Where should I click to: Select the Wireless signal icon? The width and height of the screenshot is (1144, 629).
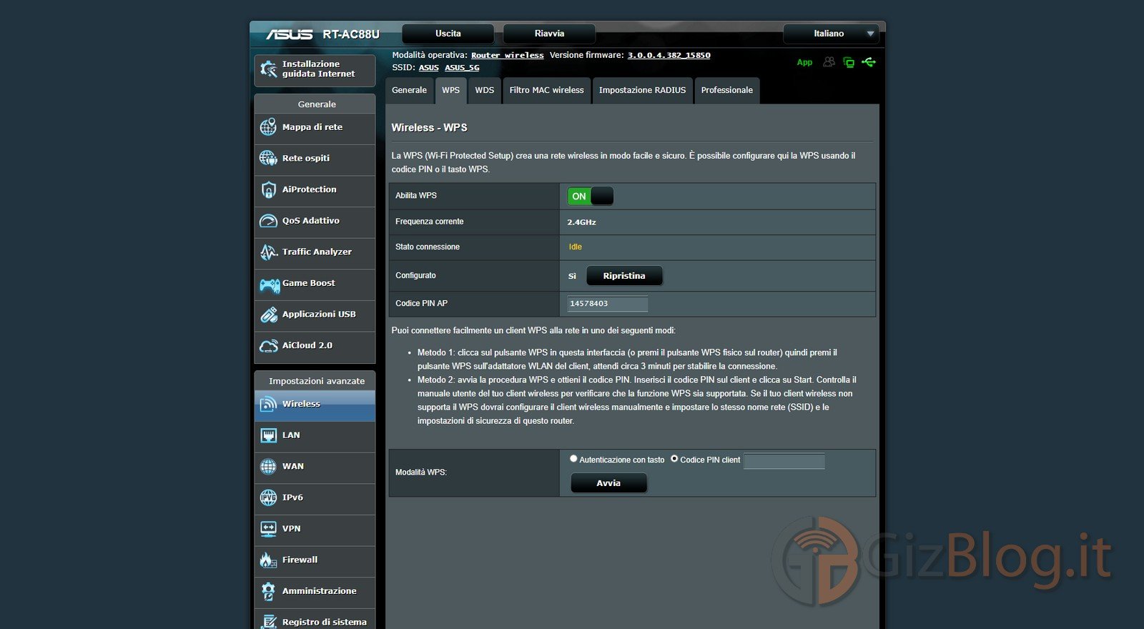268,405
